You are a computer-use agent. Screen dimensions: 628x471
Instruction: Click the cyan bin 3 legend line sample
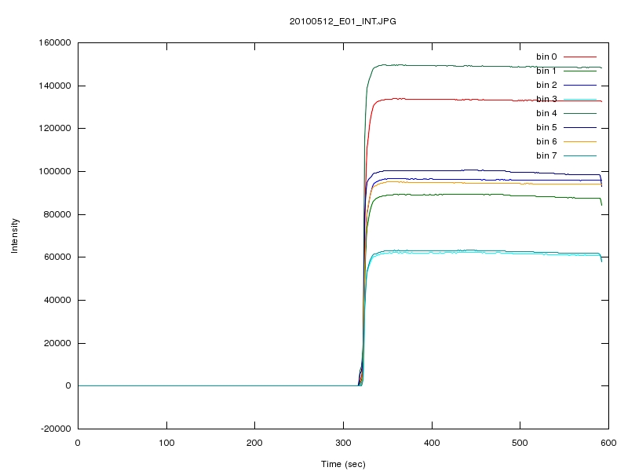click(580, 99)
